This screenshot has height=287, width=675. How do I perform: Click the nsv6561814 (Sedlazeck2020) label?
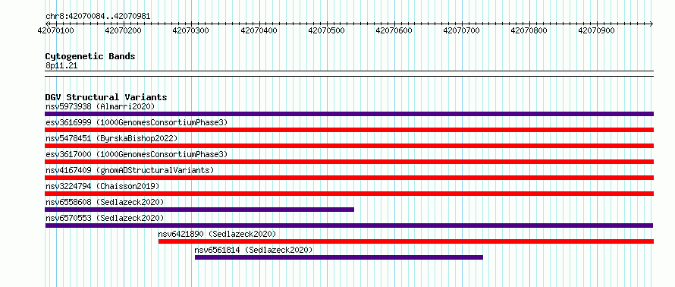point(253,250)
